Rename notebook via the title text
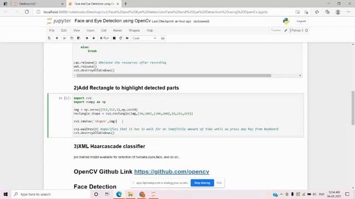The width and height of the screenshot is (355, 199). click(113, 21)
